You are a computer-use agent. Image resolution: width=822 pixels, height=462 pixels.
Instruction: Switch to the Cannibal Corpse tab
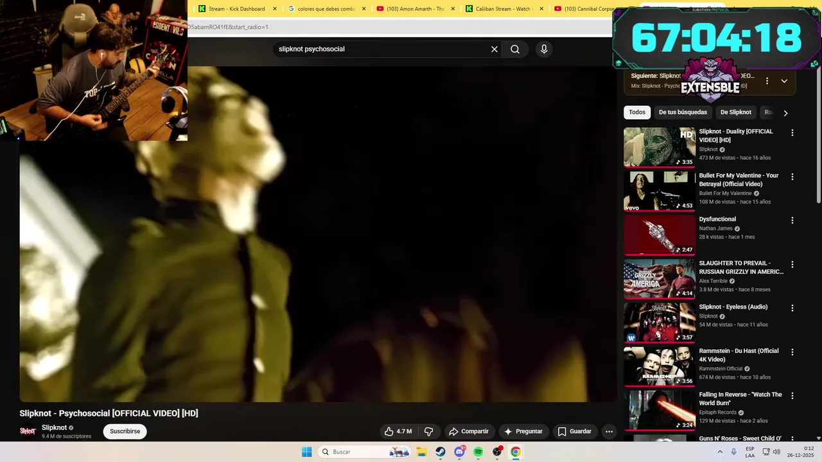point(582,9)
